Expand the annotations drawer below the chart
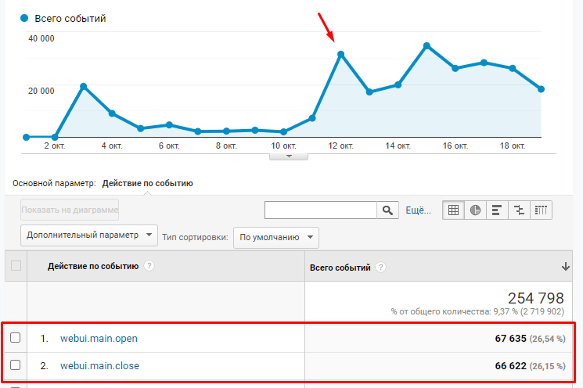The width and height of the screenshot is (583, 388). [289, 156]
